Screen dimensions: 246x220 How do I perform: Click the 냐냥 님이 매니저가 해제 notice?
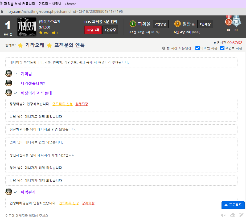pos(121,181)
